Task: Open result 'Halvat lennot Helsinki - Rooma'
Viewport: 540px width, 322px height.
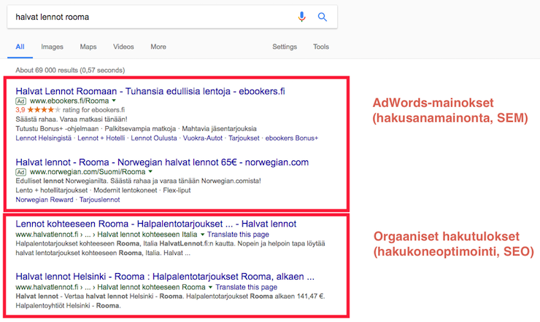Action: pyautogui.click(x=165, y=277)
